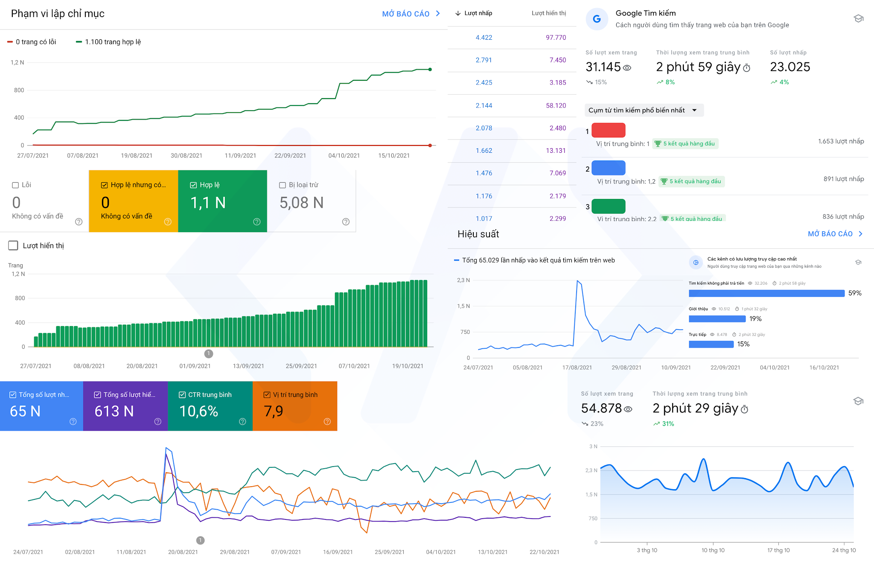Viewport: 874px width, 566px height.
Task: Click the 1.653 lượt nhấp value
Action: point(841,141)
